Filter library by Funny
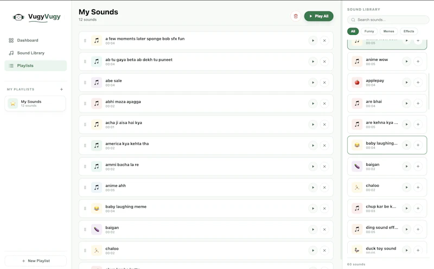Viewport: 434px width, 269px height. click(x=369, y=32)
